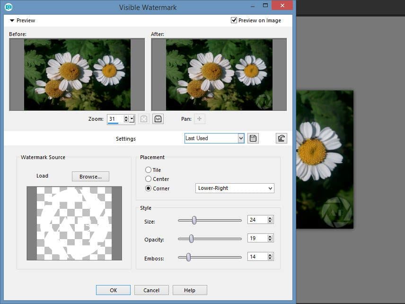Click the watermark source preview thumbnail
This screenshot has width=405, height=304.
click(x=74, y=224)
